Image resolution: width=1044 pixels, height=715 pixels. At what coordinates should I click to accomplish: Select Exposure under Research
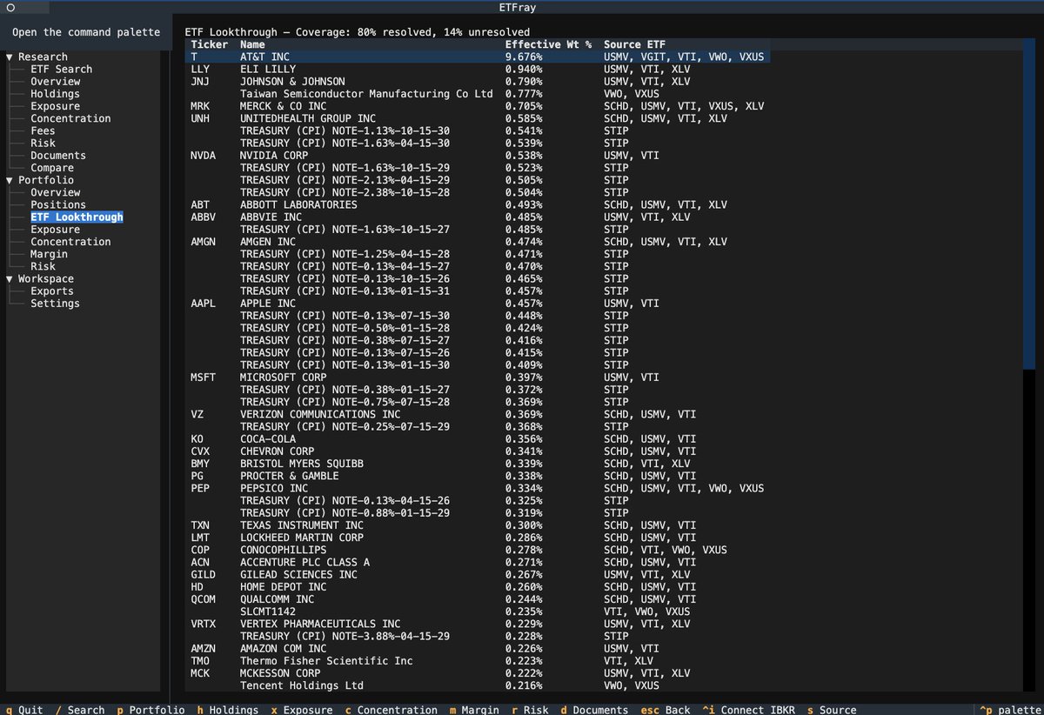pos(55,106)
